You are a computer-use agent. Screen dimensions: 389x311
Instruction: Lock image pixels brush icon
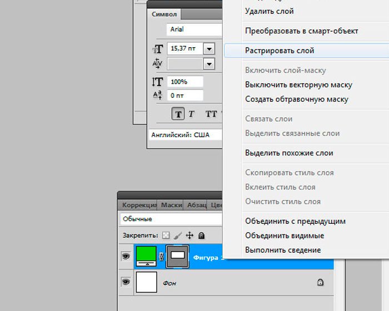click(x=177, y=235)
